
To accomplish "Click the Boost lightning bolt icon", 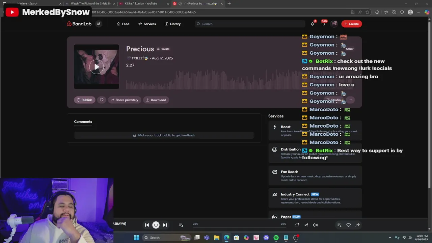I will pos(275,127).
